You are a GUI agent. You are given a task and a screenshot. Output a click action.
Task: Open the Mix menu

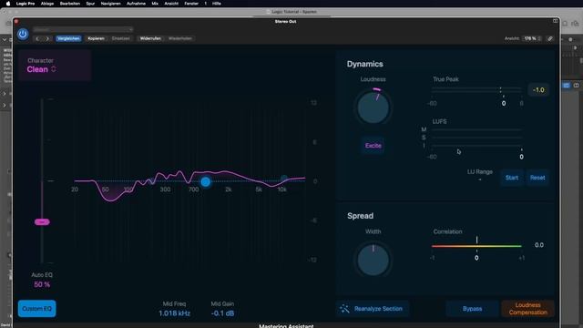155,4
